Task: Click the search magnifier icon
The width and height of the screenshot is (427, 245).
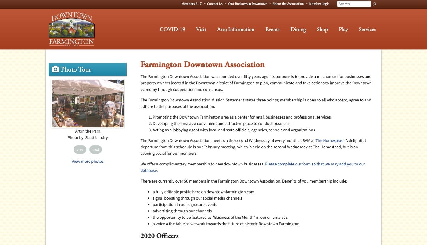Action: point(375,4)
